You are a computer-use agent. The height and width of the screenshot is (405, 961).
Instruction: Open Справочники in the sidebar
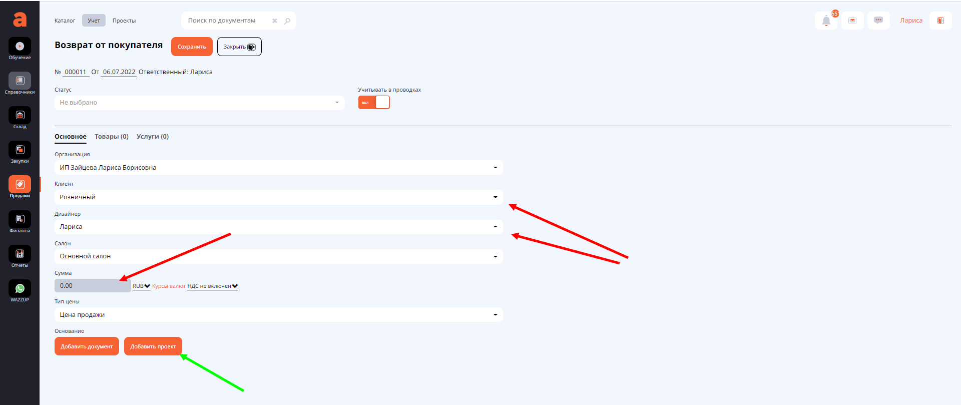20,81
